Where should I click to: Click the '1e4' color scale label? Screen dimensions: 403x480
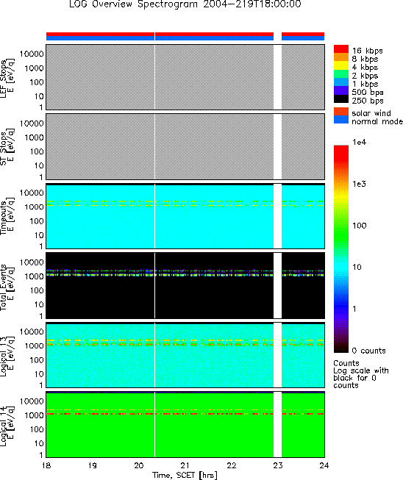point(359,142)
